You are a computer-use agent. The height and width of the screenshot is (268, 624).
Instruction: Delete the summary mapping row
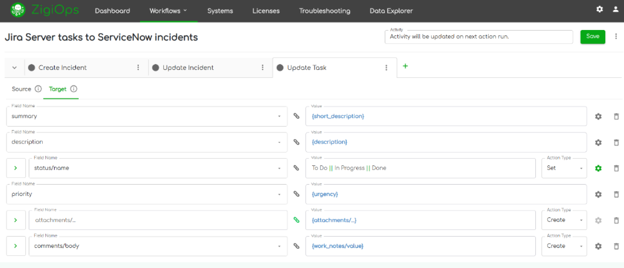(x=616, y=116)
